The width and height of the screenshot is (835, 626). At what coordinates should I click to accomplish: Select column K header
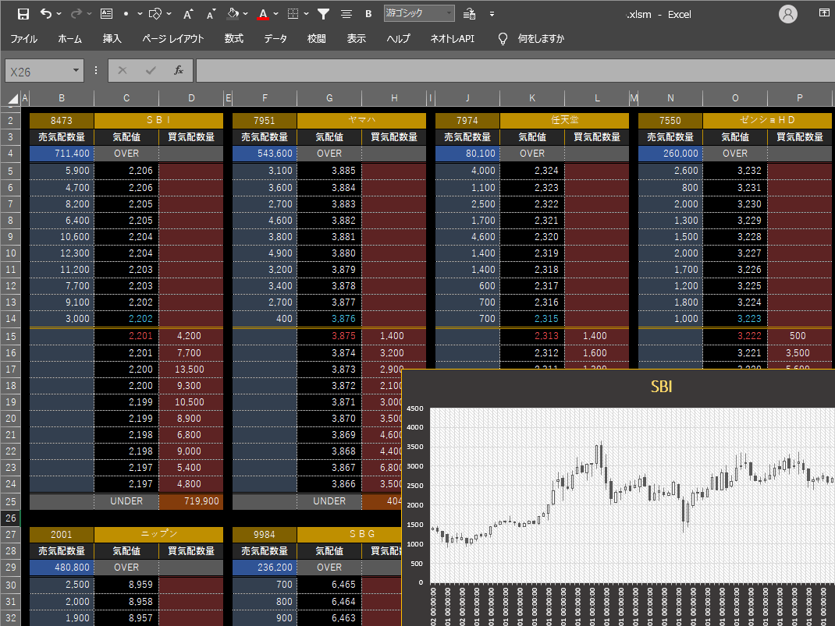[x=532, y=98]
